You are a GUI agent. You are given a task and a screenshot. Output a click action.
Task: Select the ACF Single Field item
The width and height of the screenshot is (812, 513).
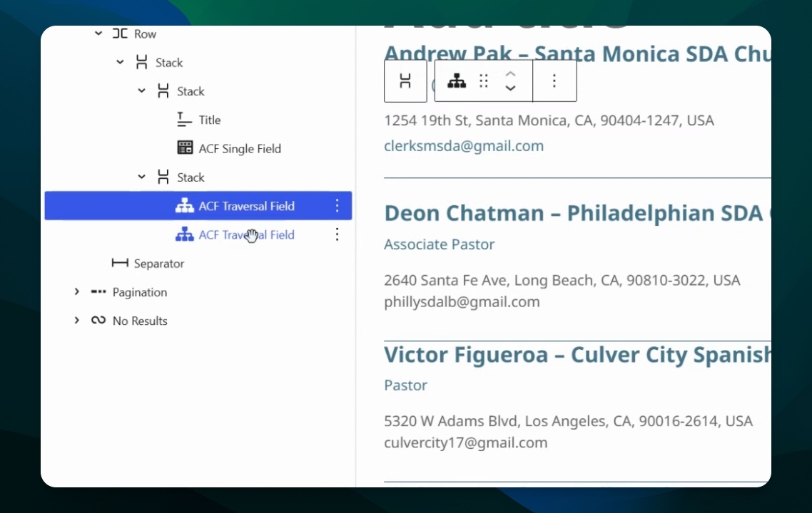pos(240,148)
